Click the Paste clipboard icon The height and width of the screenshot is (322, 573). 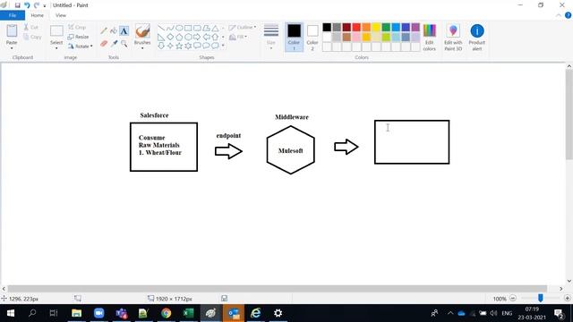pyautogui.click(x=12, y=31)
